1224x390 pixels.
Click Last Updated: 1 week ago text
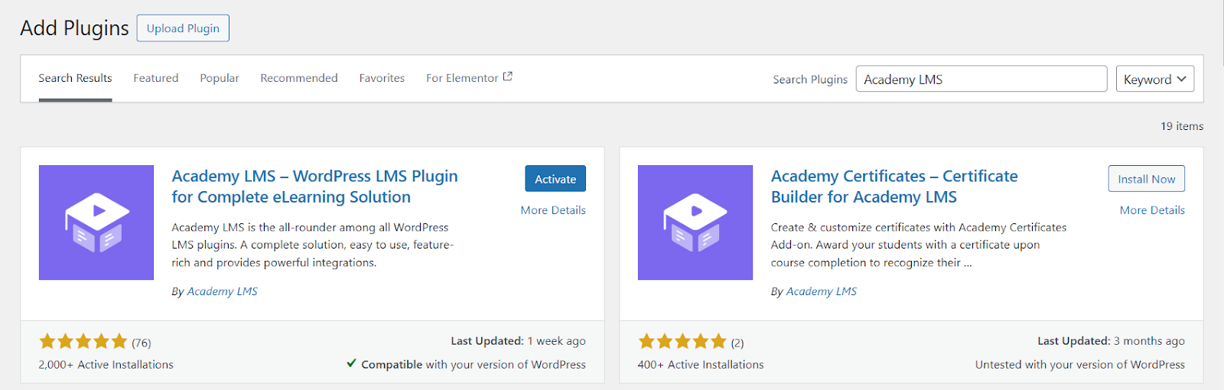[x=518, y=341]
